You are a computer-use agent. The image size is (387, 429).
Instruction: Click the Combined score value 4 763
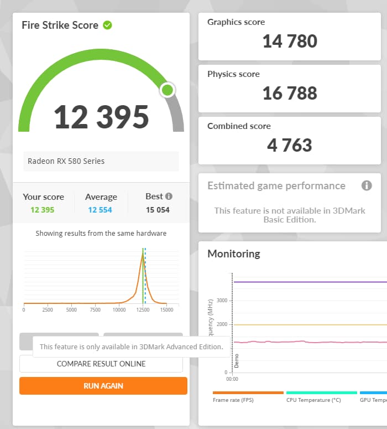tap(290, 145)
